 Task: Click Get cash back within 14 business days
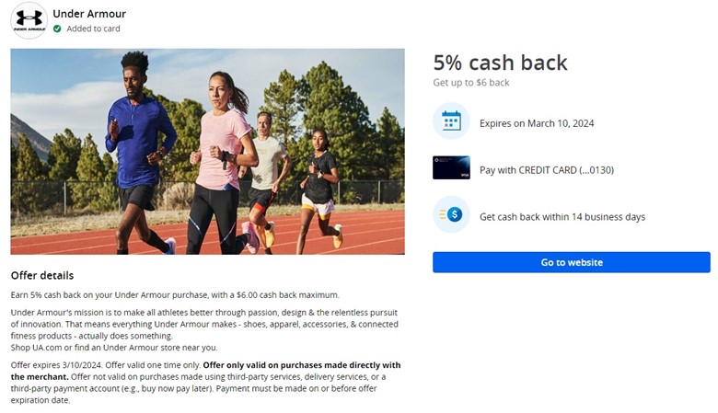(x=562, y=217)
